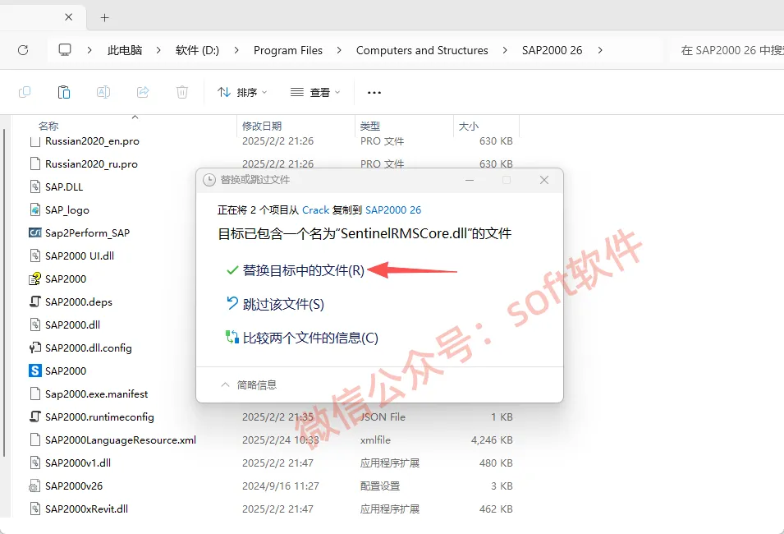Screen dimensions: 784x534
Task: Open Crack source folder link
Action: click(x=315, y=210)
